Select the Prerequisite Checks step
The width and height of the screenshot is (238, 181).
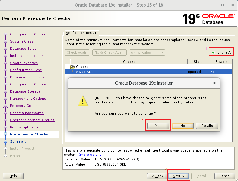pyautogui.click(x=29, y=134)
